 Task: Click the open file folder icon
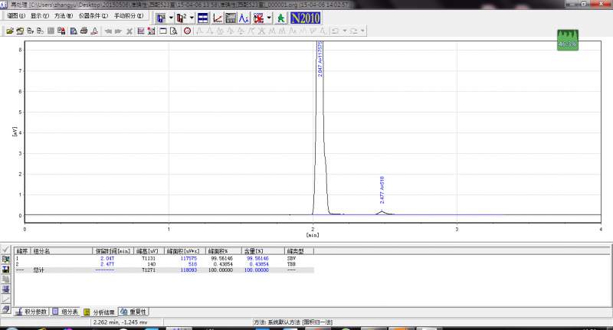10,31
